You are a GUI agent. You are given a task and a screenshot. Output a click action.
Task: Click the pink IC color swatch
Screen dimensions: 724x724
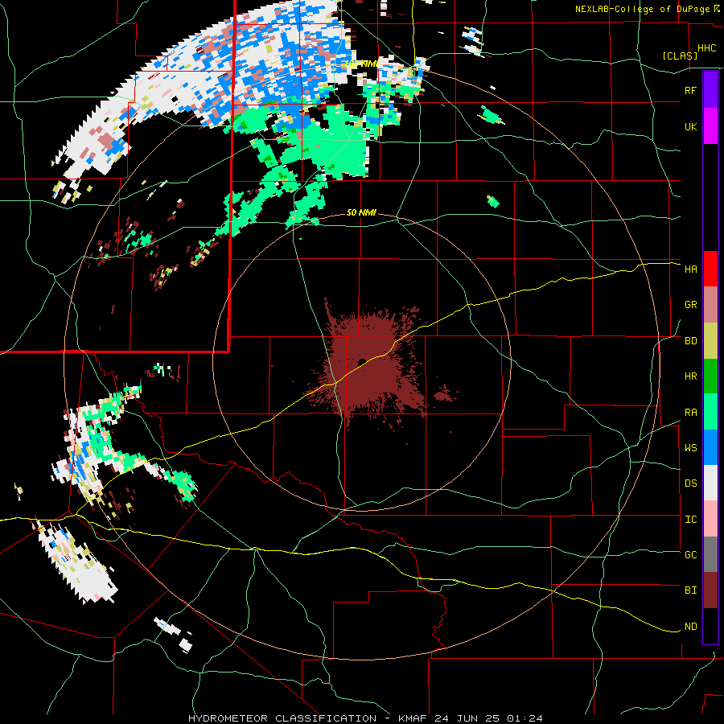tap(710, 519)
